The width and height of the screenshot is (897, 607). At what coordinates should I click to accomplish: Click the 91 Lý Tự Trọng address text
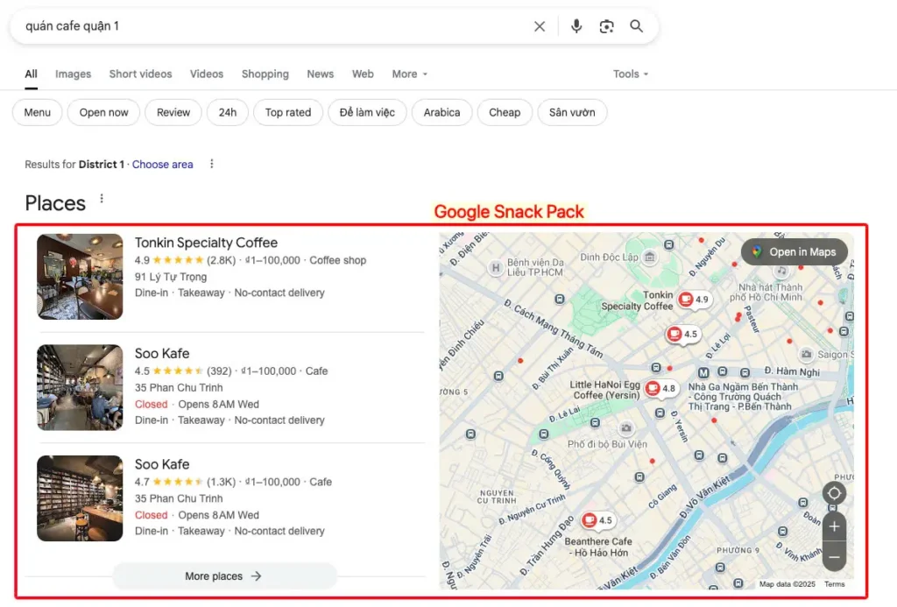tap(171, 277)
